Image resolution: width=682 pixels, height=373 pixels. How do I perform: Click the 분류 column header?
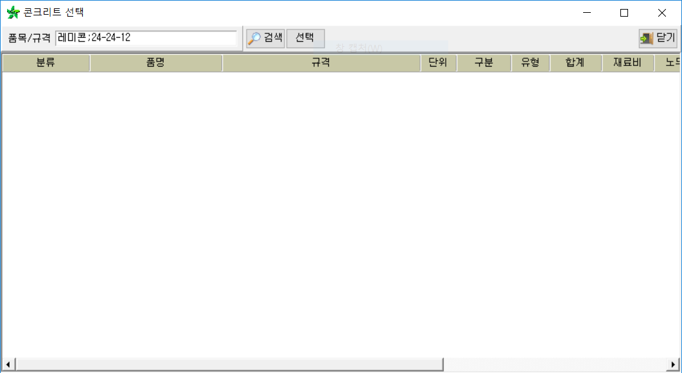coord(46,63)
